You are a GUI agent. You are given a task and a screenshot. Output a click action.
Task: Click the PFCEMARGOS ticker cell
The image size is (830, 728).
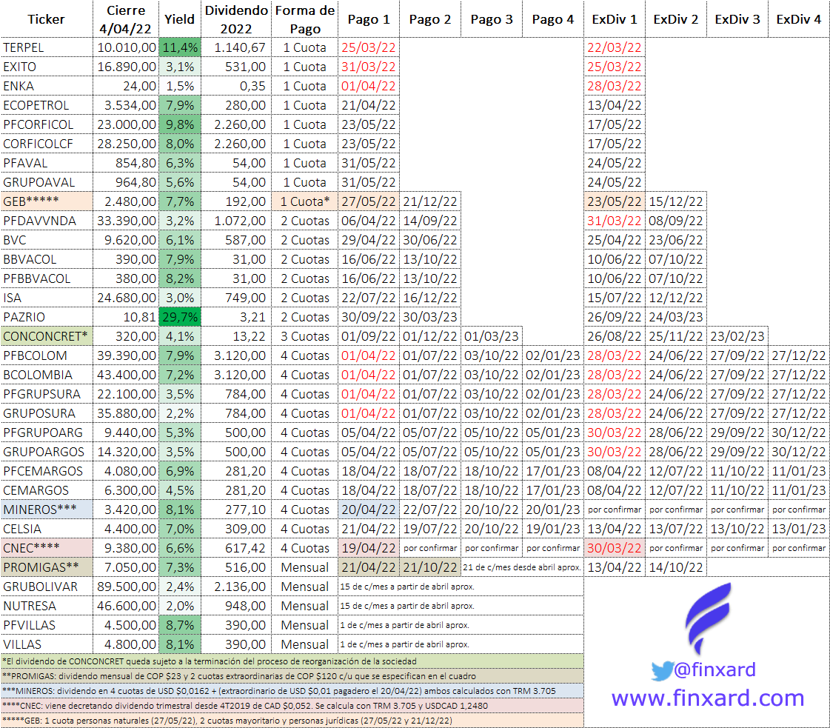(x=47, y=471)
